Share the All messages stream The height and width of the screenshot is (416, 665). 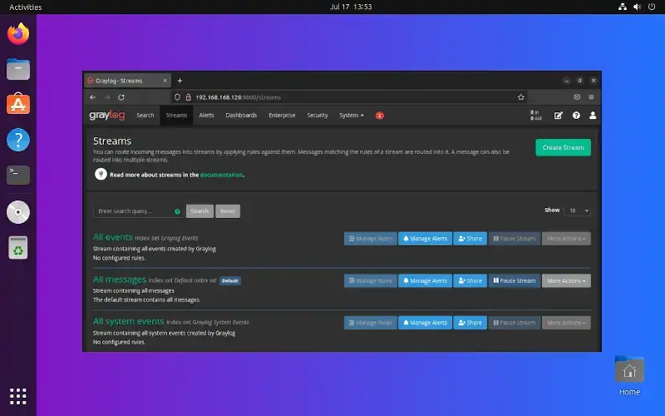470,280
